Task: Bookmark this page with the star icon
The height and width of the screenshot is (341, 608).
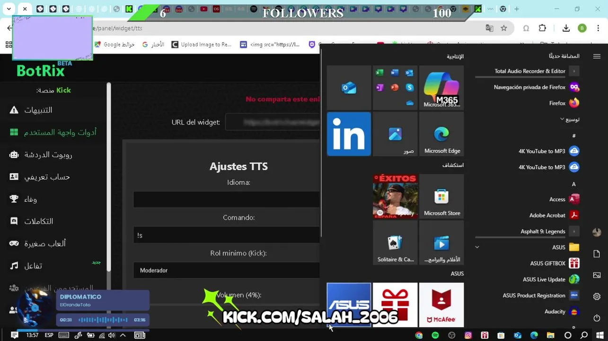Action: point(504,28)
